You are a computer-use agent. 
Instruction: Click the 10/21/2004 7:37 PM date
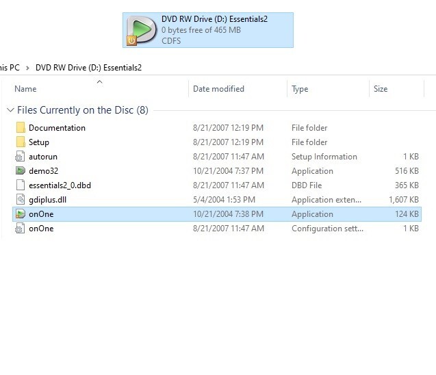[x=229, y=171]
